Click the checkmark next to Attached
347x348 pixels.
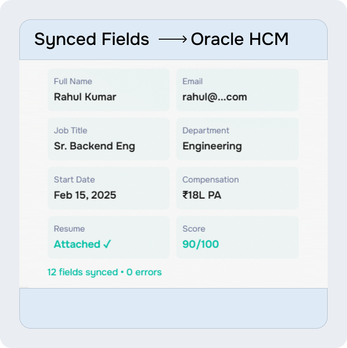point(107,245)
